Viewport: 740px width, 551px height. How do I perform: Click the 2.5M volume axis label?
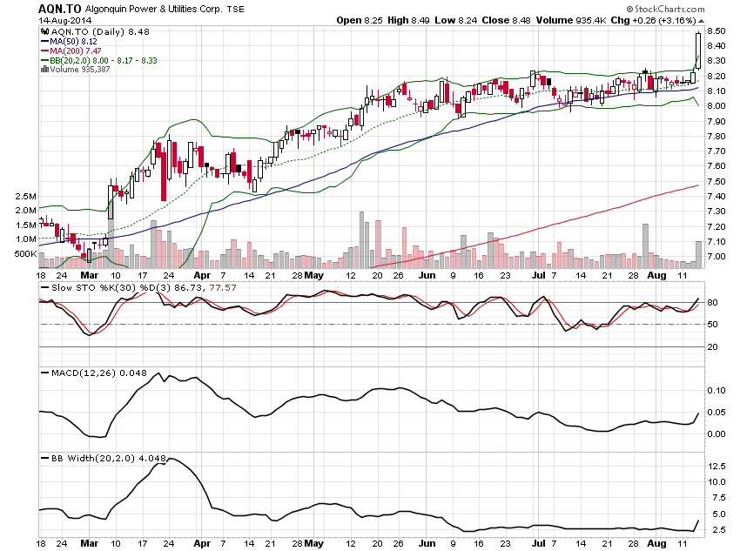click(x=25, y=196)
